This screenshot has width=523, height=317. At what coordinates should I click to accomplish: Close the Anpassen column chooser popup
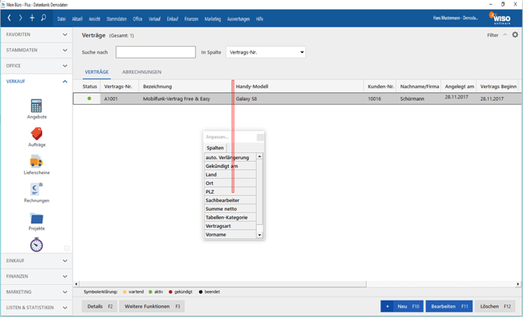pyautogui.click(x=261, y=137)
